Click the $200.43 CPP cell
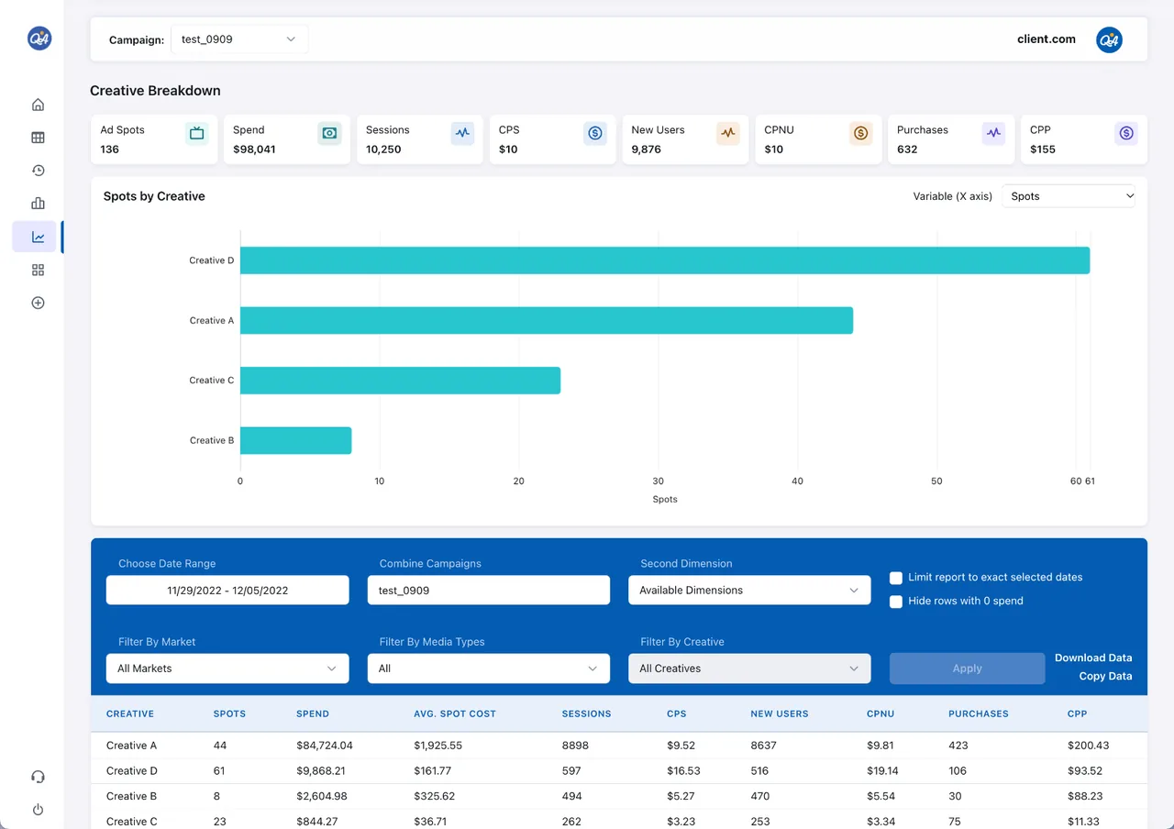This screenshot has width=1174, height=829. click(x=1089, y=746)
